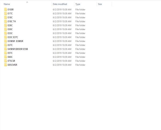Select the E57C folder name text
The image size is (161, 130).
[x=10, y=53]
